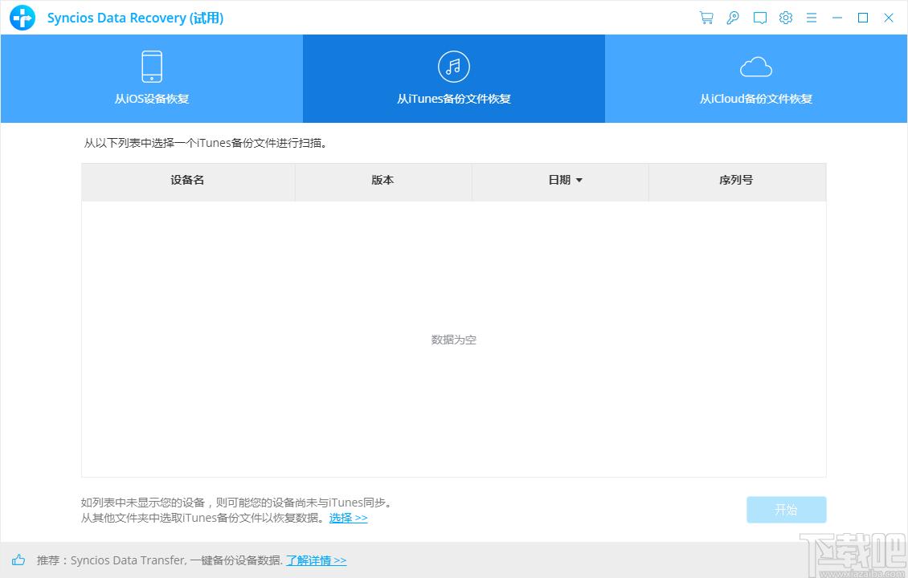The height and width of the screenshot is (578, 908).
Task: Open the 了解详情 >> link
Action: point(316,560)
